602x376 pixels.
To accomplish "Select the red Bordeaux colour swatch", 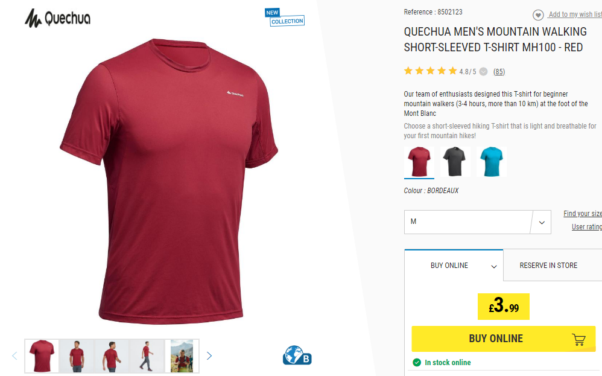I will pos(419,162).
